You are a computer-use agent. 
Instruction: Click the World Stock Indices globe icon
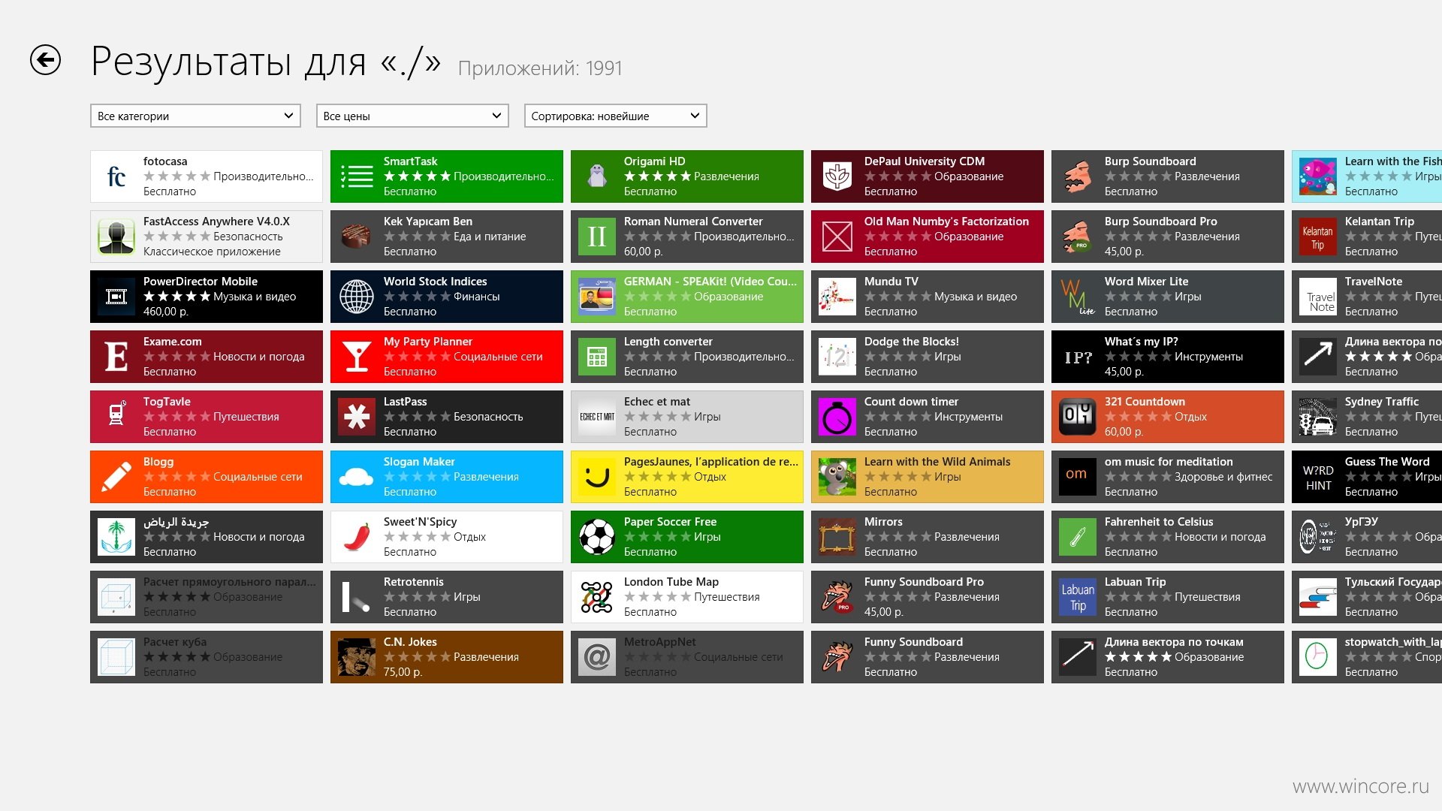click(x=357, y=297)
